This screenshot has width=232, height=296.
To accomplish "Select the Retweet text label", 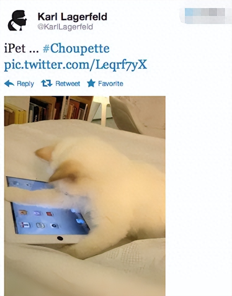I will click(68, 84).
